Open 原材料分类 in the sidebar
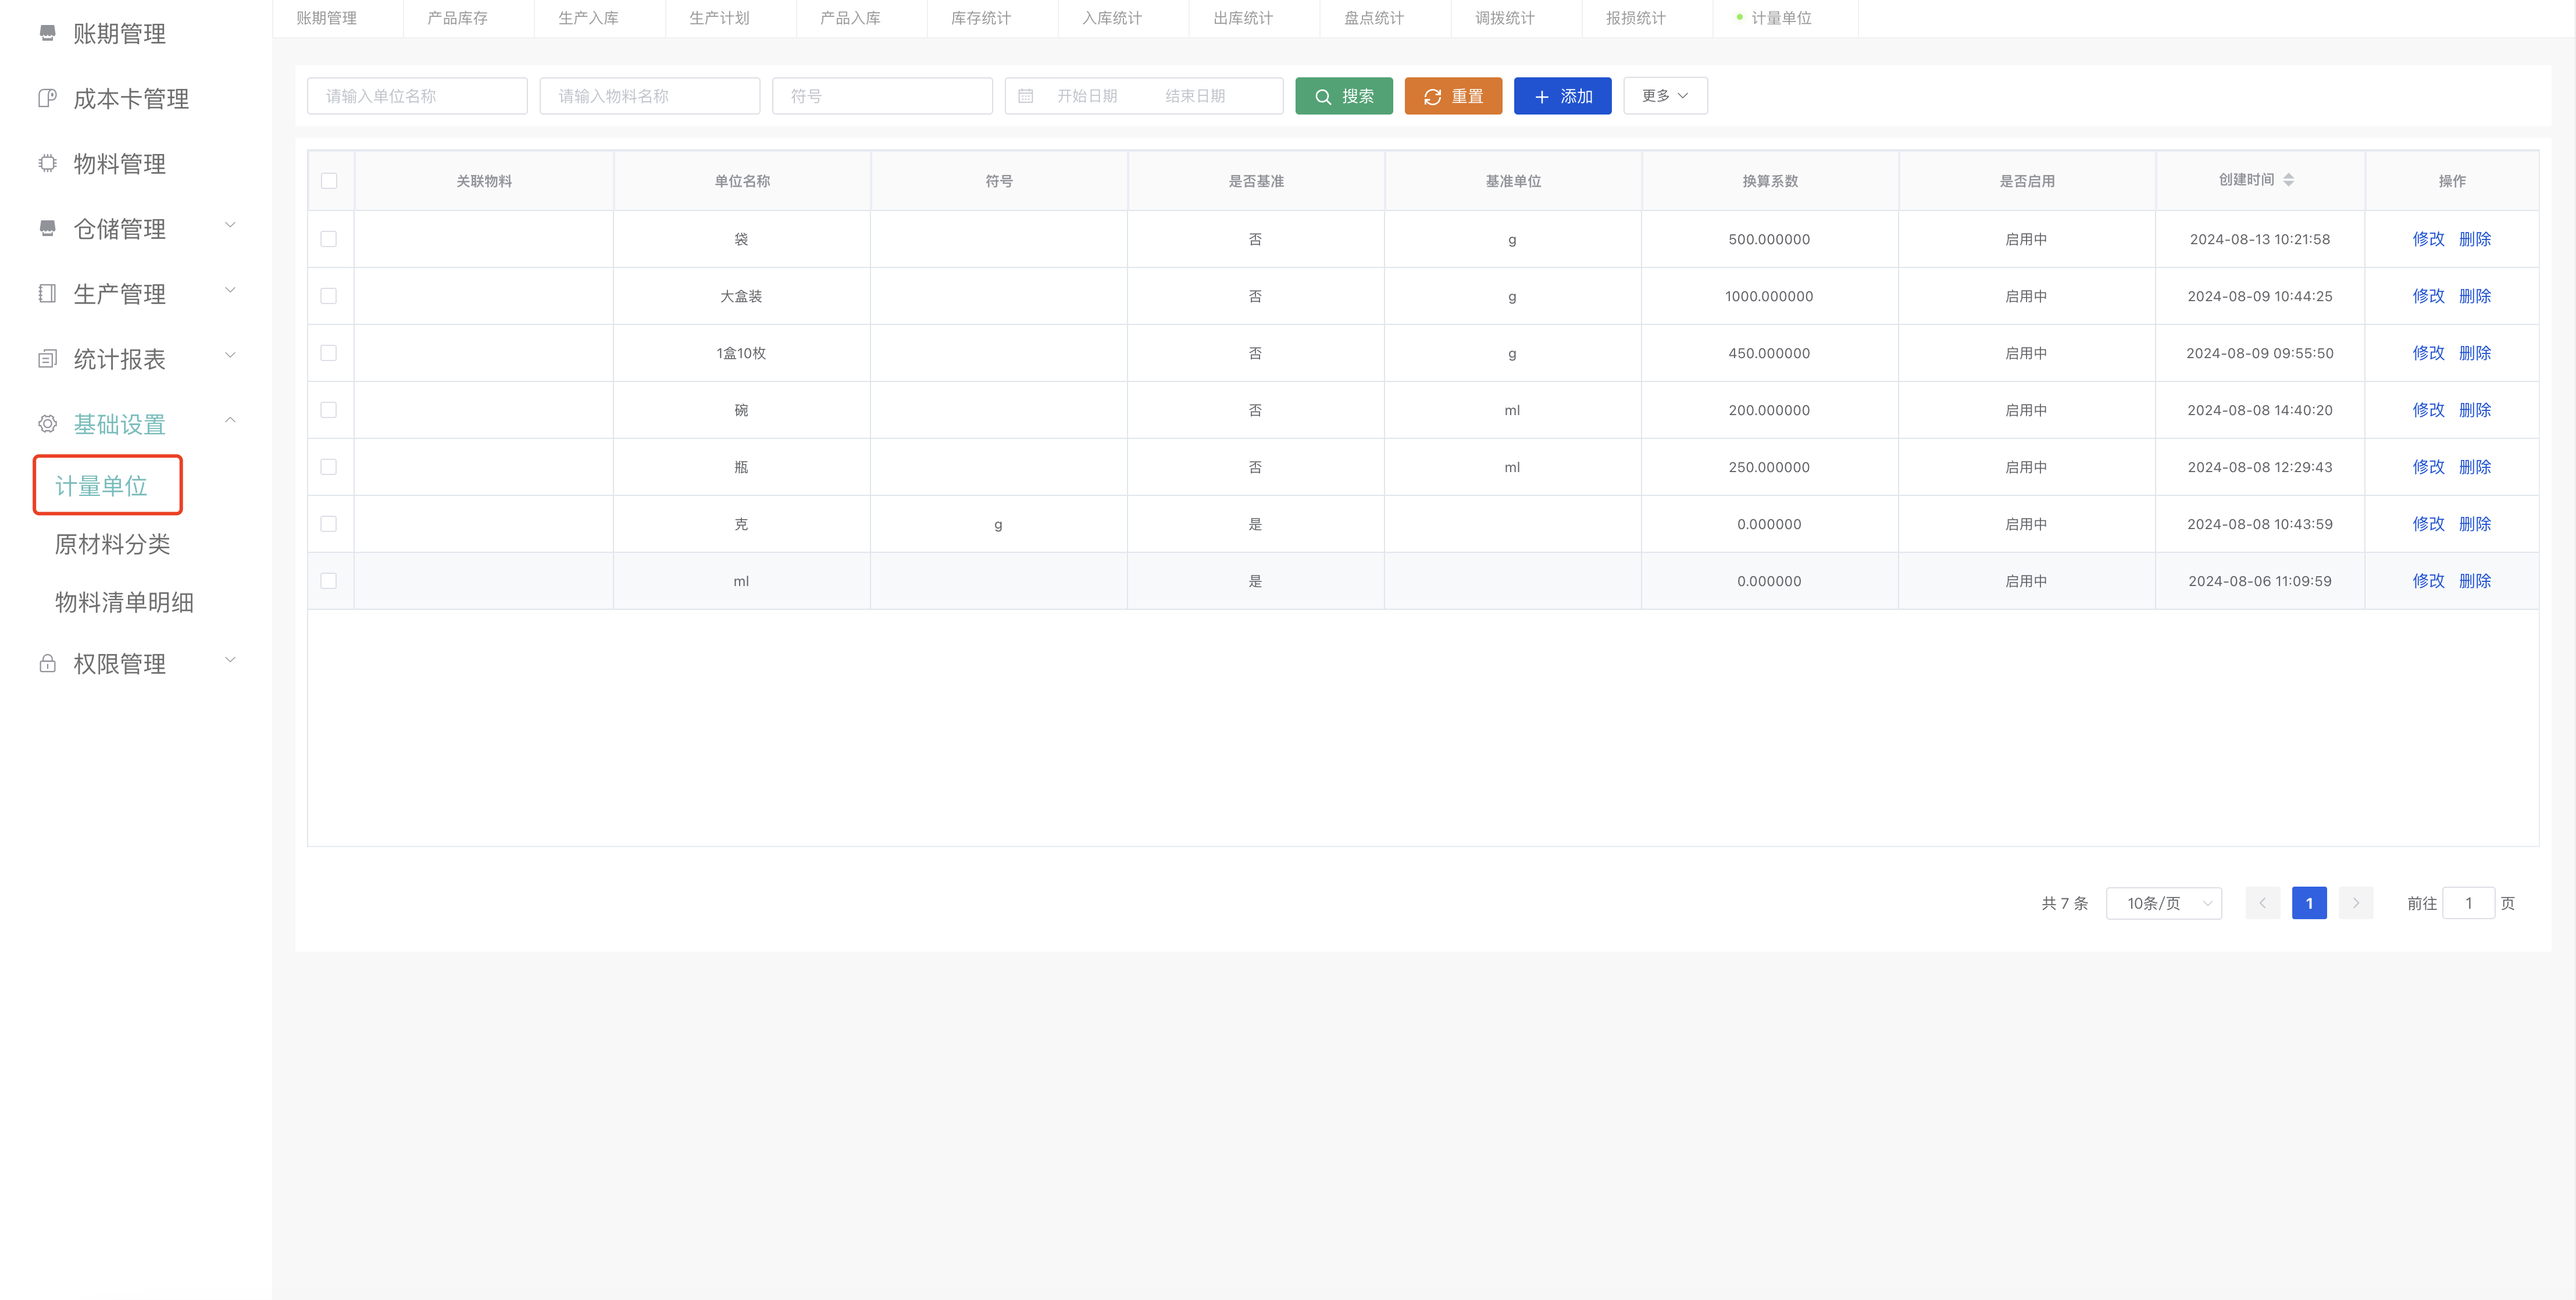The width and height of the screenshot is (2576, 1300). point(112,544)
